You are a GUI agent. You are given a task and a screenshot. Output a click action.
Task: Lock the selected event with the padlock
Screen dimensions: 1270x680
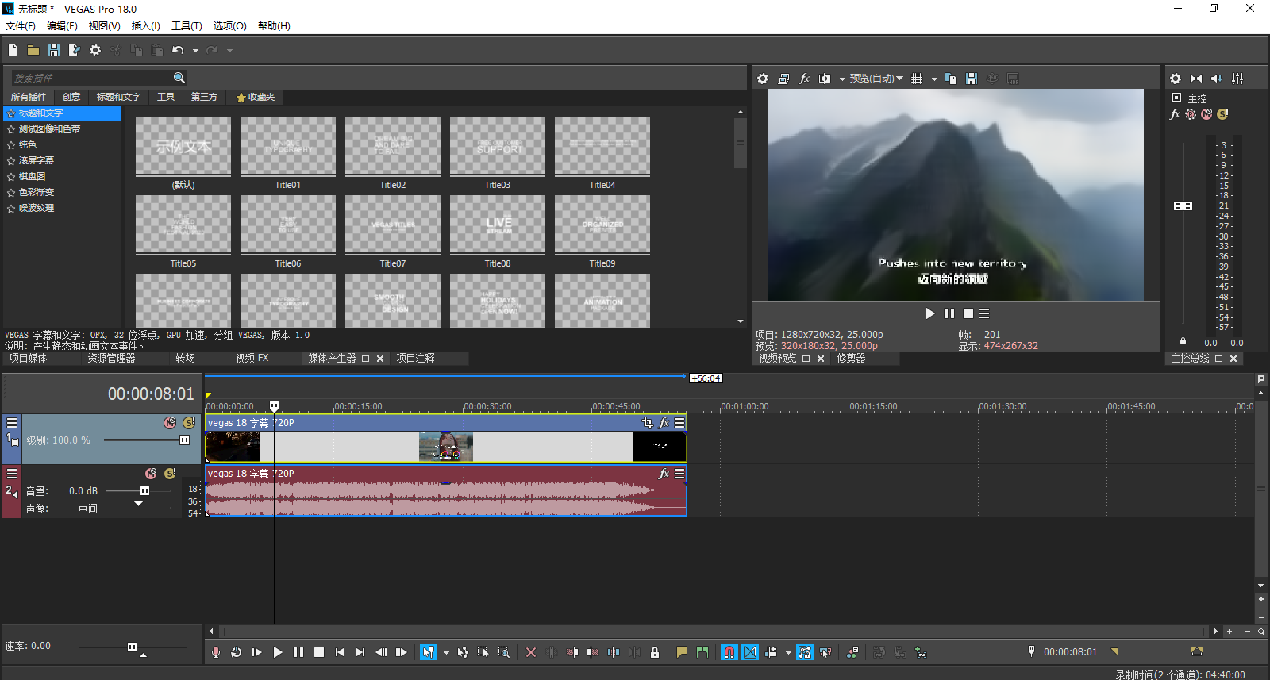coord(655,652)
